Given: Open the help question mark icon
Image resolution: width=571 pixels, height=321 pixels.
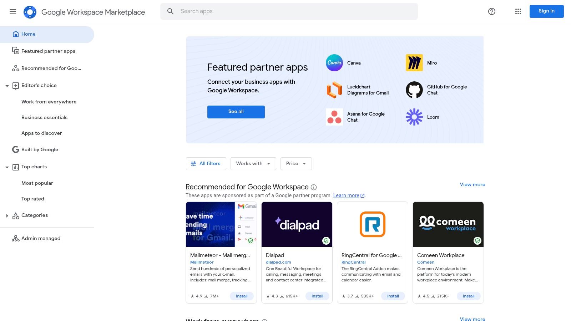Looking at the screenshot, I should (492, 11).
